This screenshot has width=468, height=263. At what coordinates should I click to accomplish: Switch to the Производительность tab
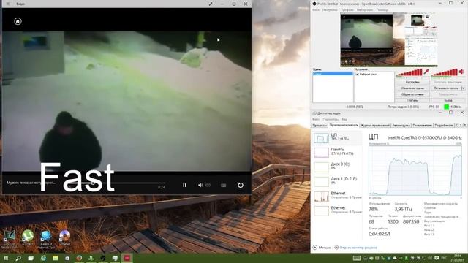pos(344,125)
